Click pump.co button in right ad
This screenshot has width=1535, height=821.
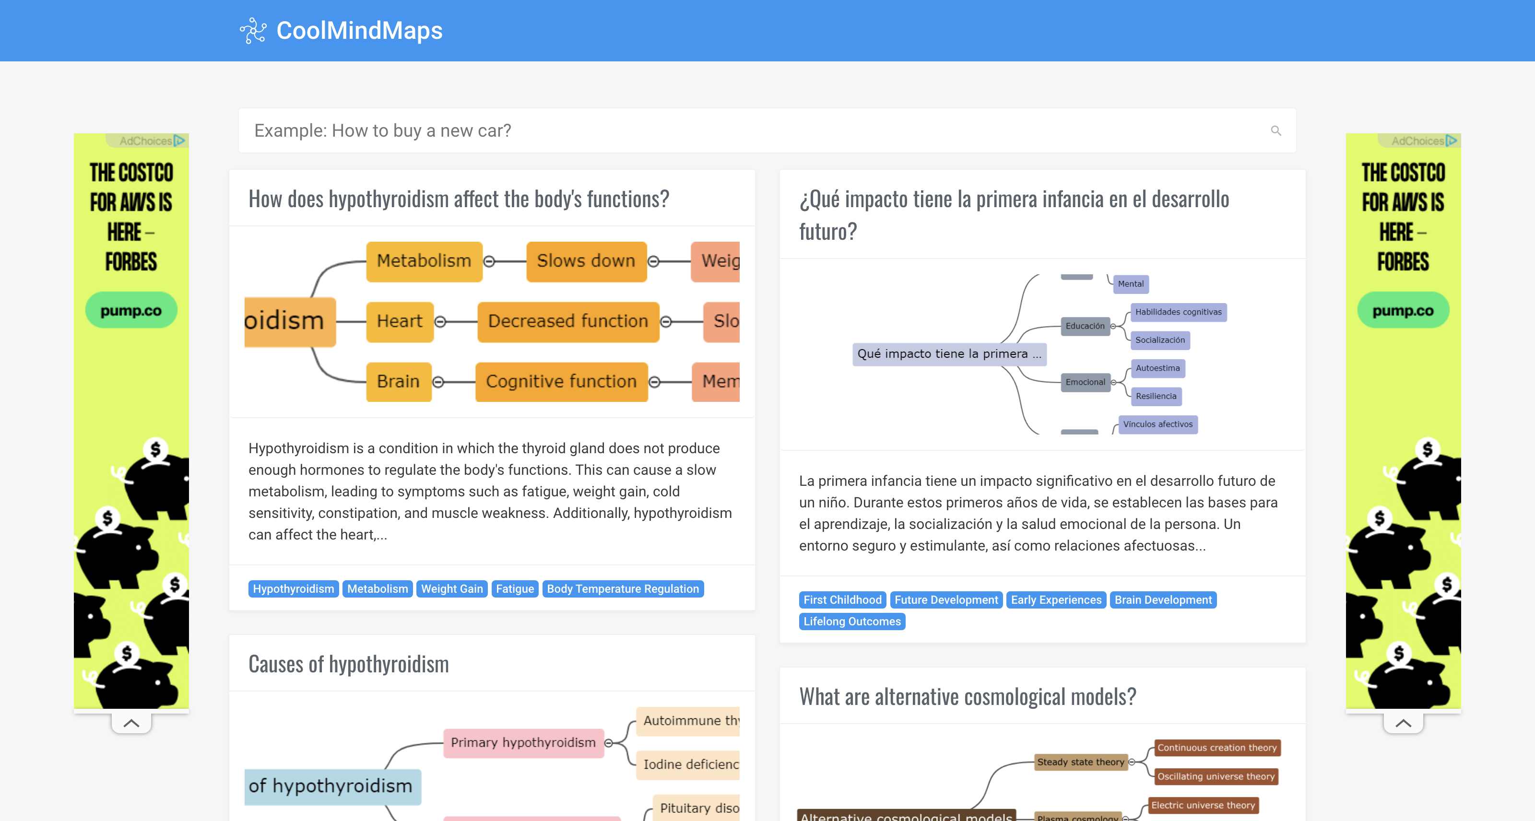pyautogui.click(x=1403, y=310)
